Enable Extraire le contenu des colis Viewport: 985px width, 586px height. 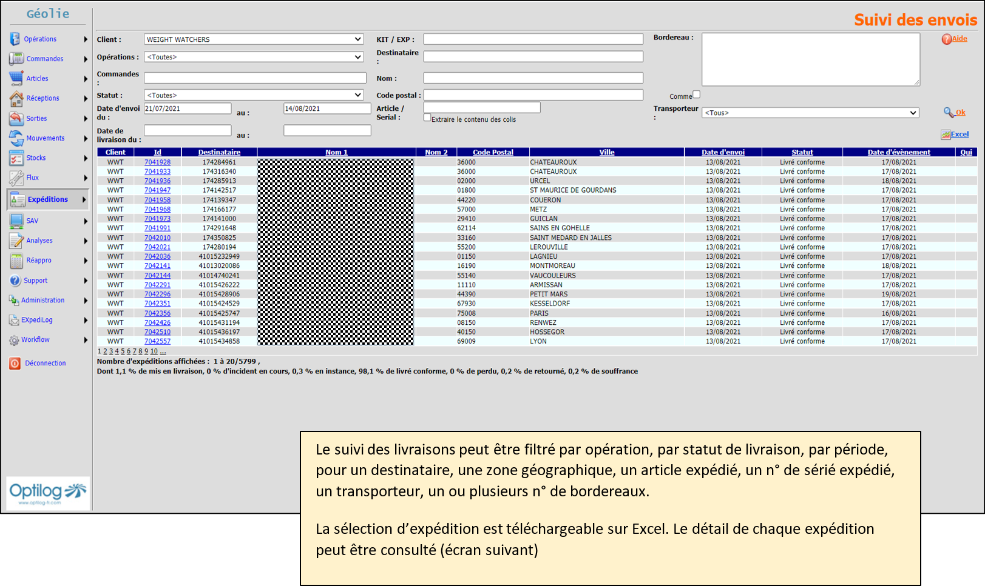point(427,118)
